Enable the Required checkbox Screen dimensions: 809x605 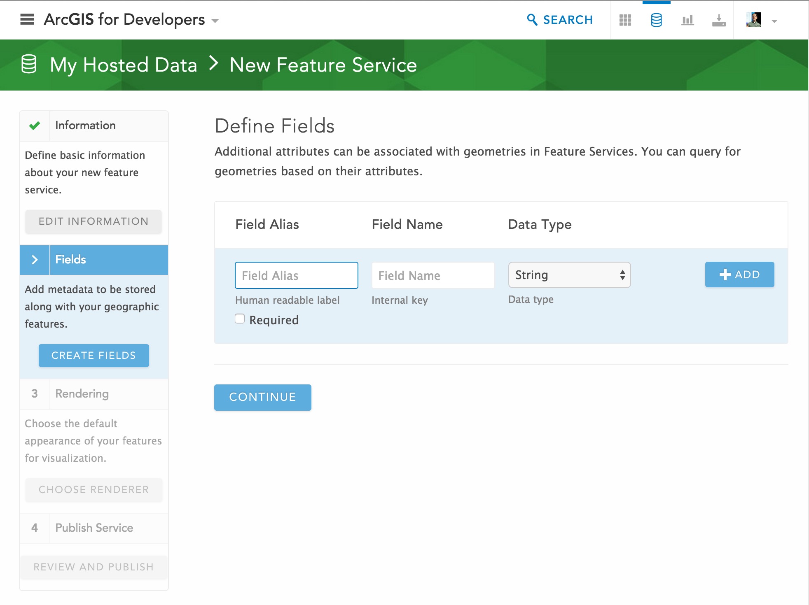[x=240, y=319]
